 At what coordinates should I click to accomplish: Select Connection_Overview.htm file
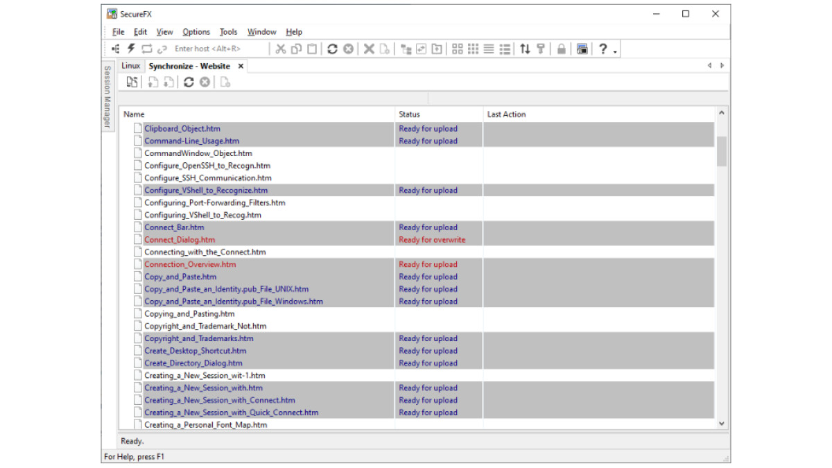tap(190, 264)
